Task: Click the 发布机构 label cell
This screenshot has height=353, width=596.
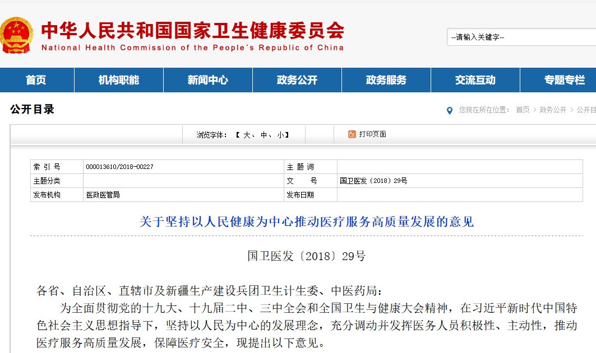Action: pyautogui.click(x=57, y=195)
